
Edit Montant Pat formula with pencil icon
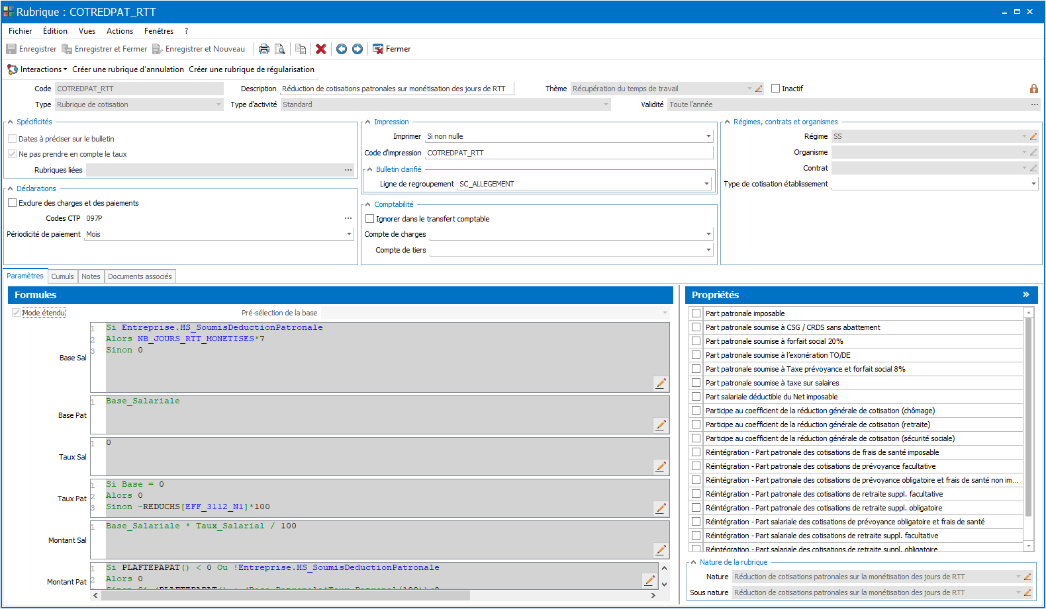tap(649, 580)
